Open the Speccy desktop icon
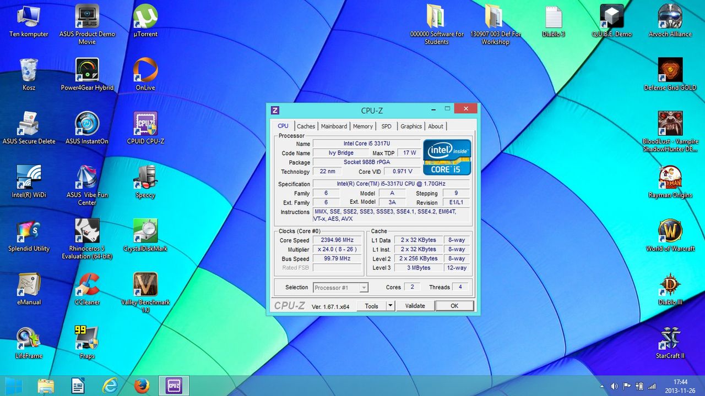705x396 pixels. (145, 182)
